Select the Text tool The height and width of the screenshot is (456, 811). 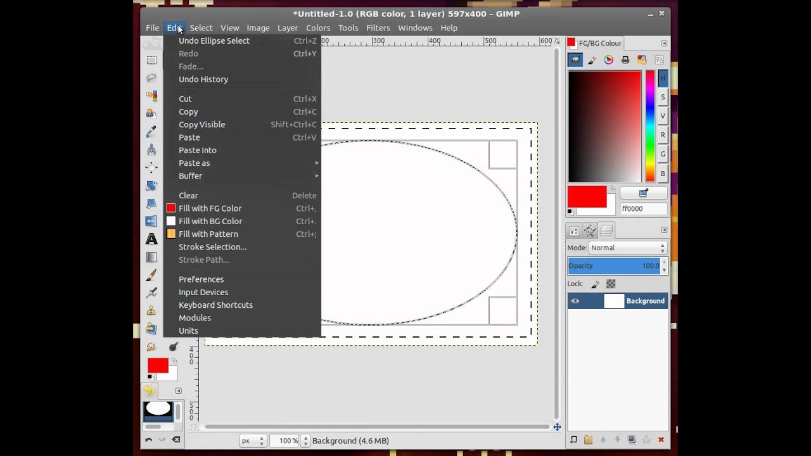pyautogui.click(x=151, y=239)
